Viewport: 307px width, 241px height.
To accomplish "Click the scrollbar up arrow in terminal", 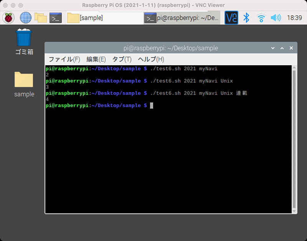I will (x=294, y=67).
